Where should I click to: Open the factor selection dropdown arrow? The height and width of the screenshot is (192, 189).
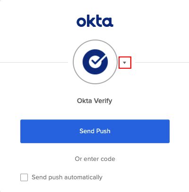click(x=125, y=63)
